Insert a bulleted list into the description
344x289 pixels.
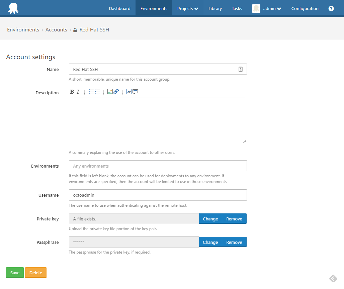pyautogui.click(x=91, y=92)
